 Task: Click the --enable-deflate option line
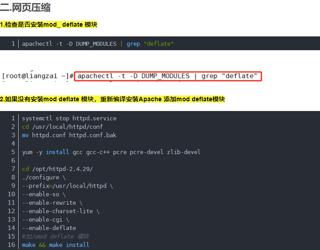(x=49, y=228)
